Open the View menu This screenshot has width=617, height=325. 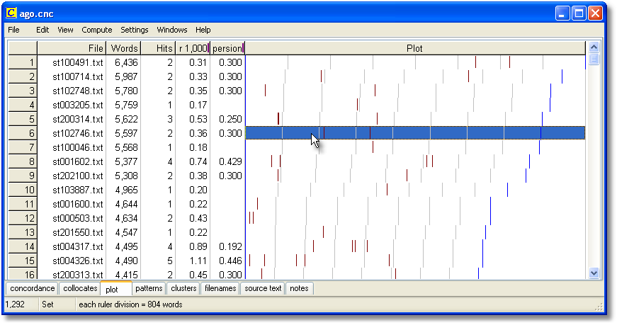(x=65, y=30)
